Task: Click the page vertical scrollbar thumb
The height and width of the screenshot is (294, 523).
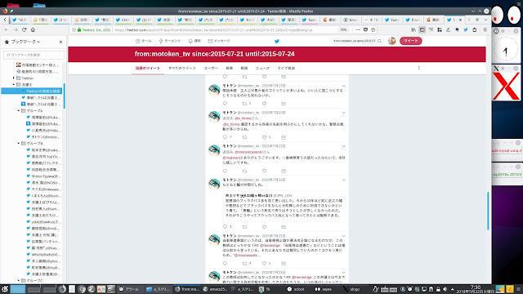Action: 488,211
